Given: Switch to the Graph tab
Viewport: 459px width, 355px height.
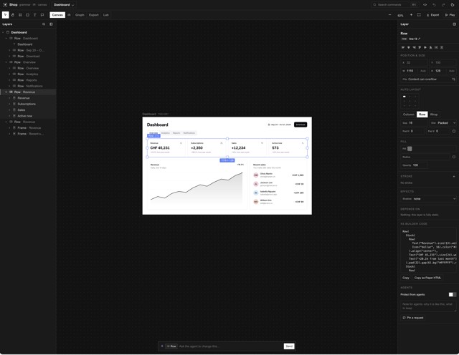Looking at the screenshot, I should 80,15.
